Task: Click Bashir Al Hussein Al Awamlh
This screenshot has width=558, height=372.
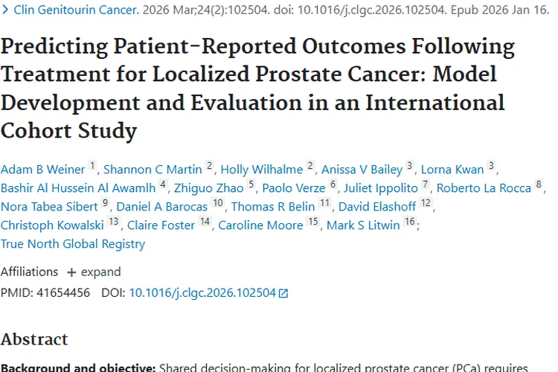Action: click(78, 188)
